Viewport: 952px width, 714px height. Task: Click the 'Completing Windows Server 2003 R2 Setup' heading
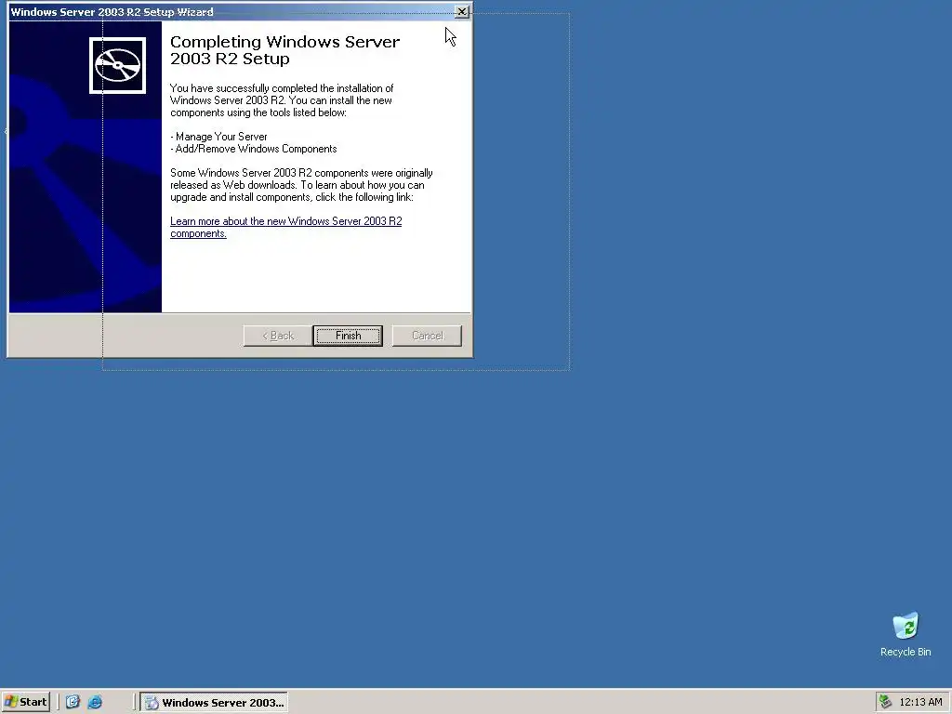[284, 50]
